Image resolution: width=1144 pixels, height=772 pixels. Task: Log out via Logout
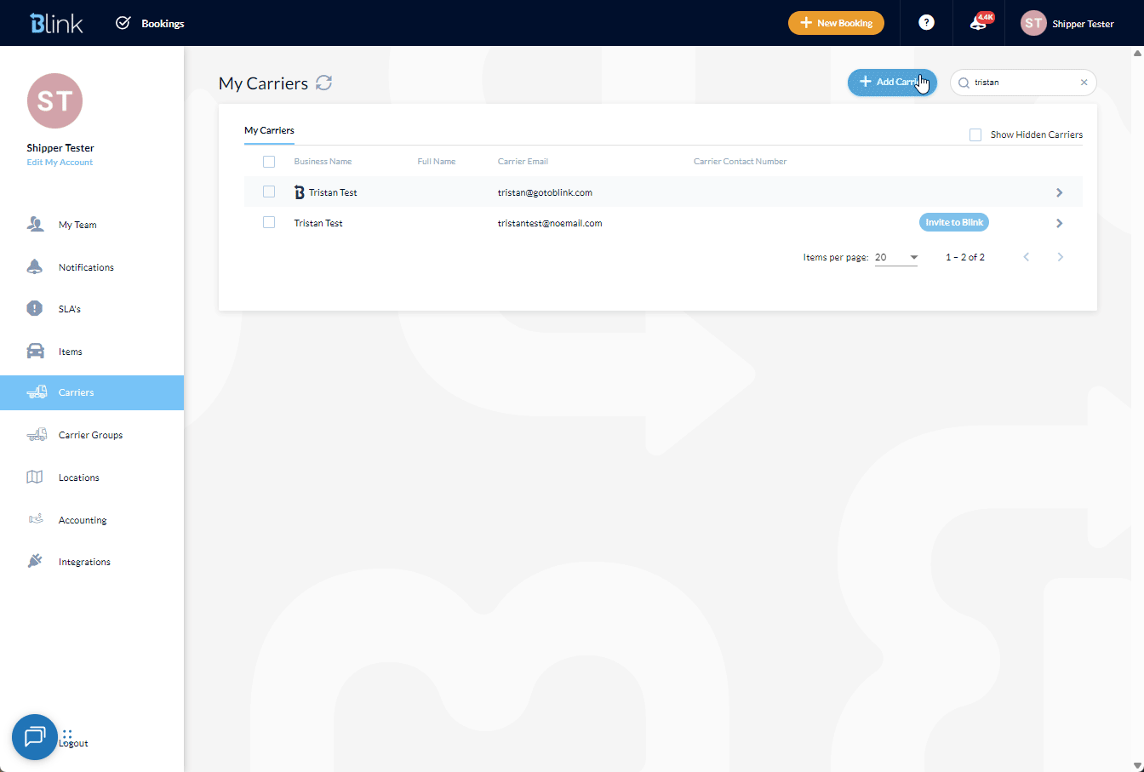pyautogui.click(x=73, y=743)
